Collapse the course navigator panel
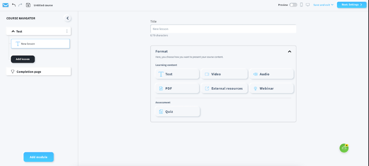Viewport: 369px width, 166px height. click(68, 18)
